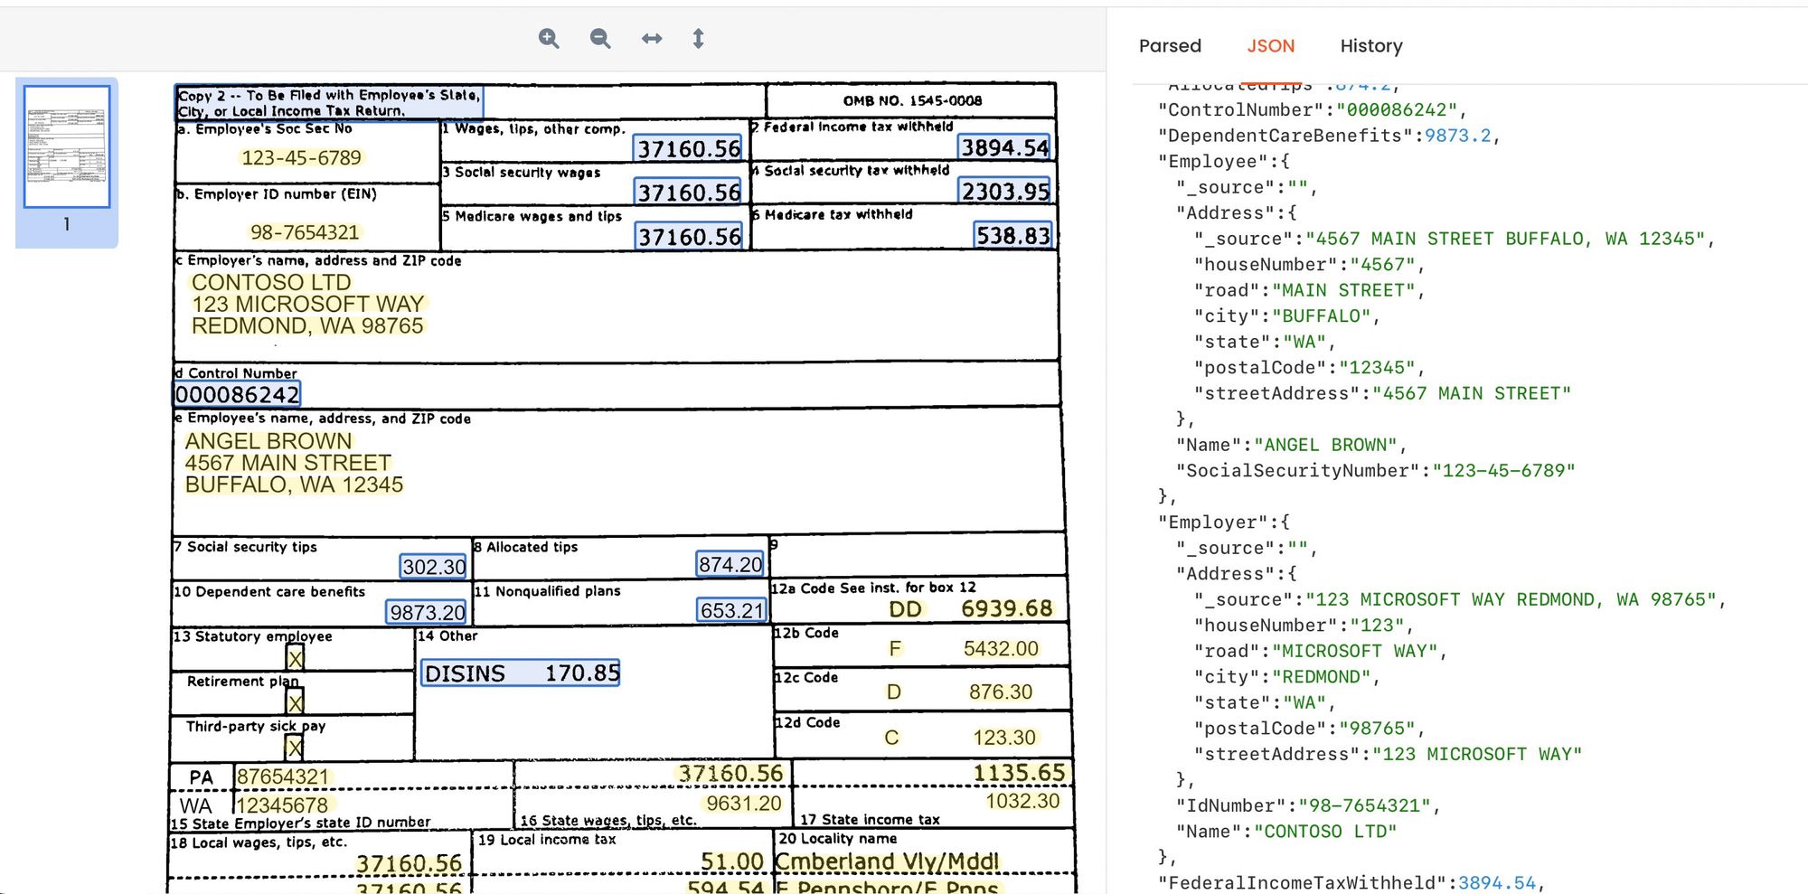This screenshot has width=1808, height=894.
Task: Click the Social security wages 37160.56 field
Action: [x=688, y=191]
